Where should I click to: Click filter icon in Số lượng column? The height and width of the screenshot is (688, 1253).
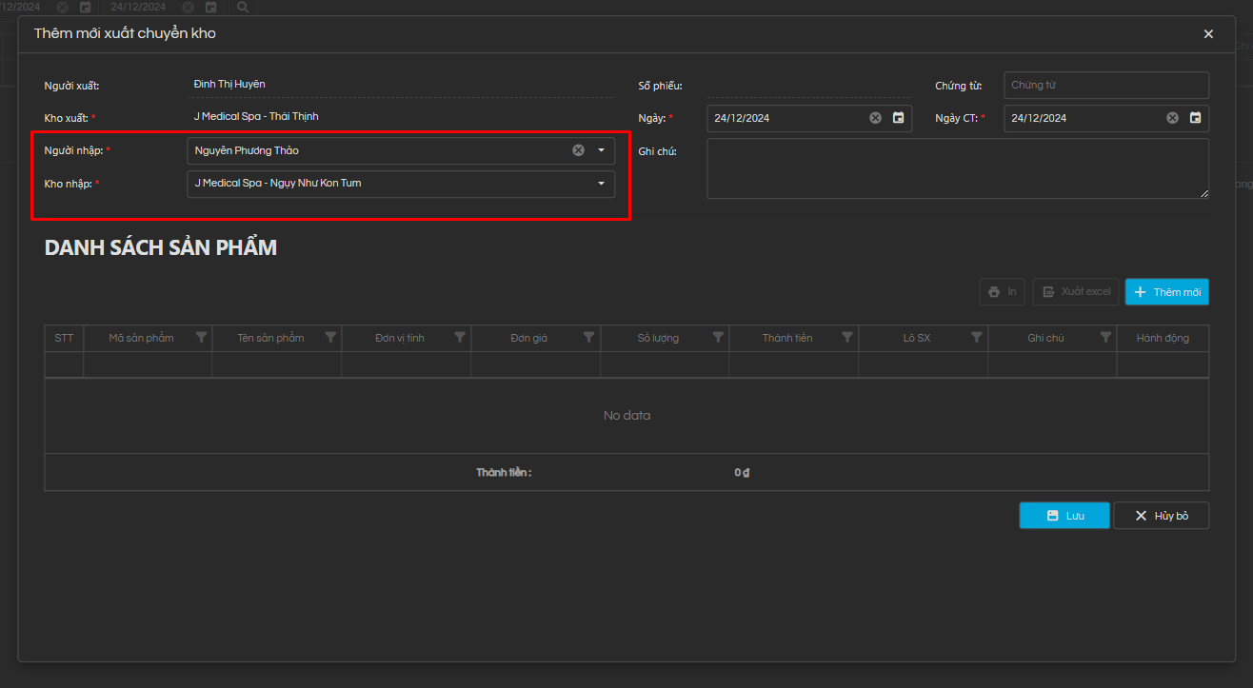point(718,338)
